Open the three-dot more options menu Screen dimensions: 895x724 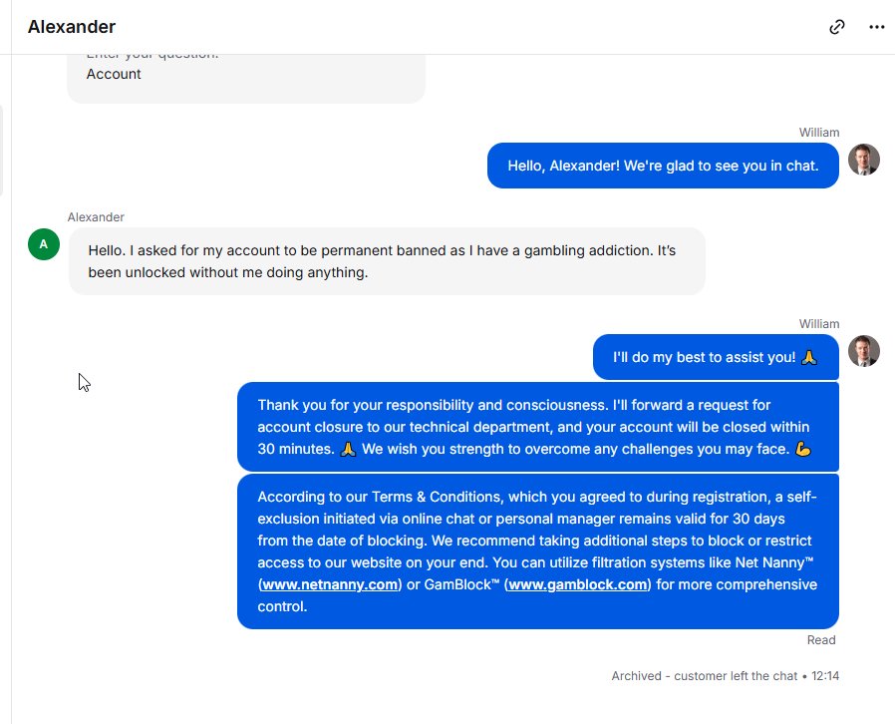(x=877, y=27)
